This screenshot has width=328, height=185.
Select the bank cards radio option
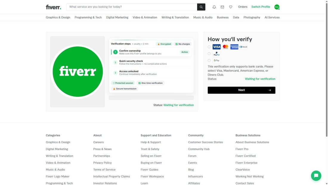(x=209, y=47)
